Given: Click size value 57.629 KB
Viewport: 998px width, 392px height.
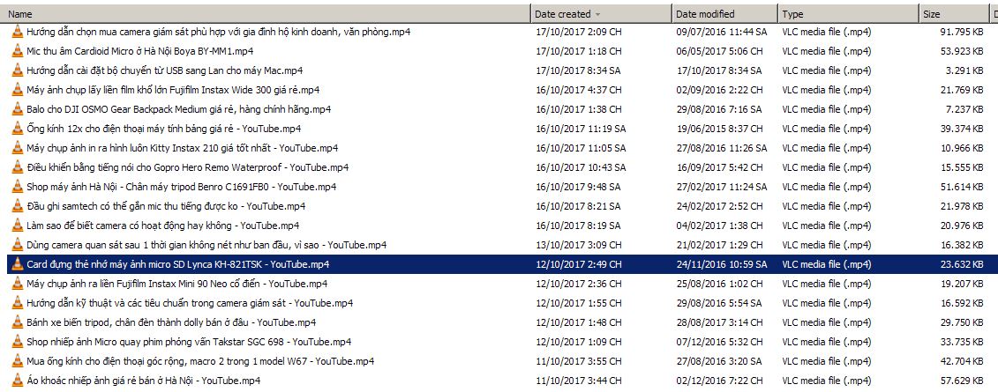Looking at the screenshot, I should 963,381.
